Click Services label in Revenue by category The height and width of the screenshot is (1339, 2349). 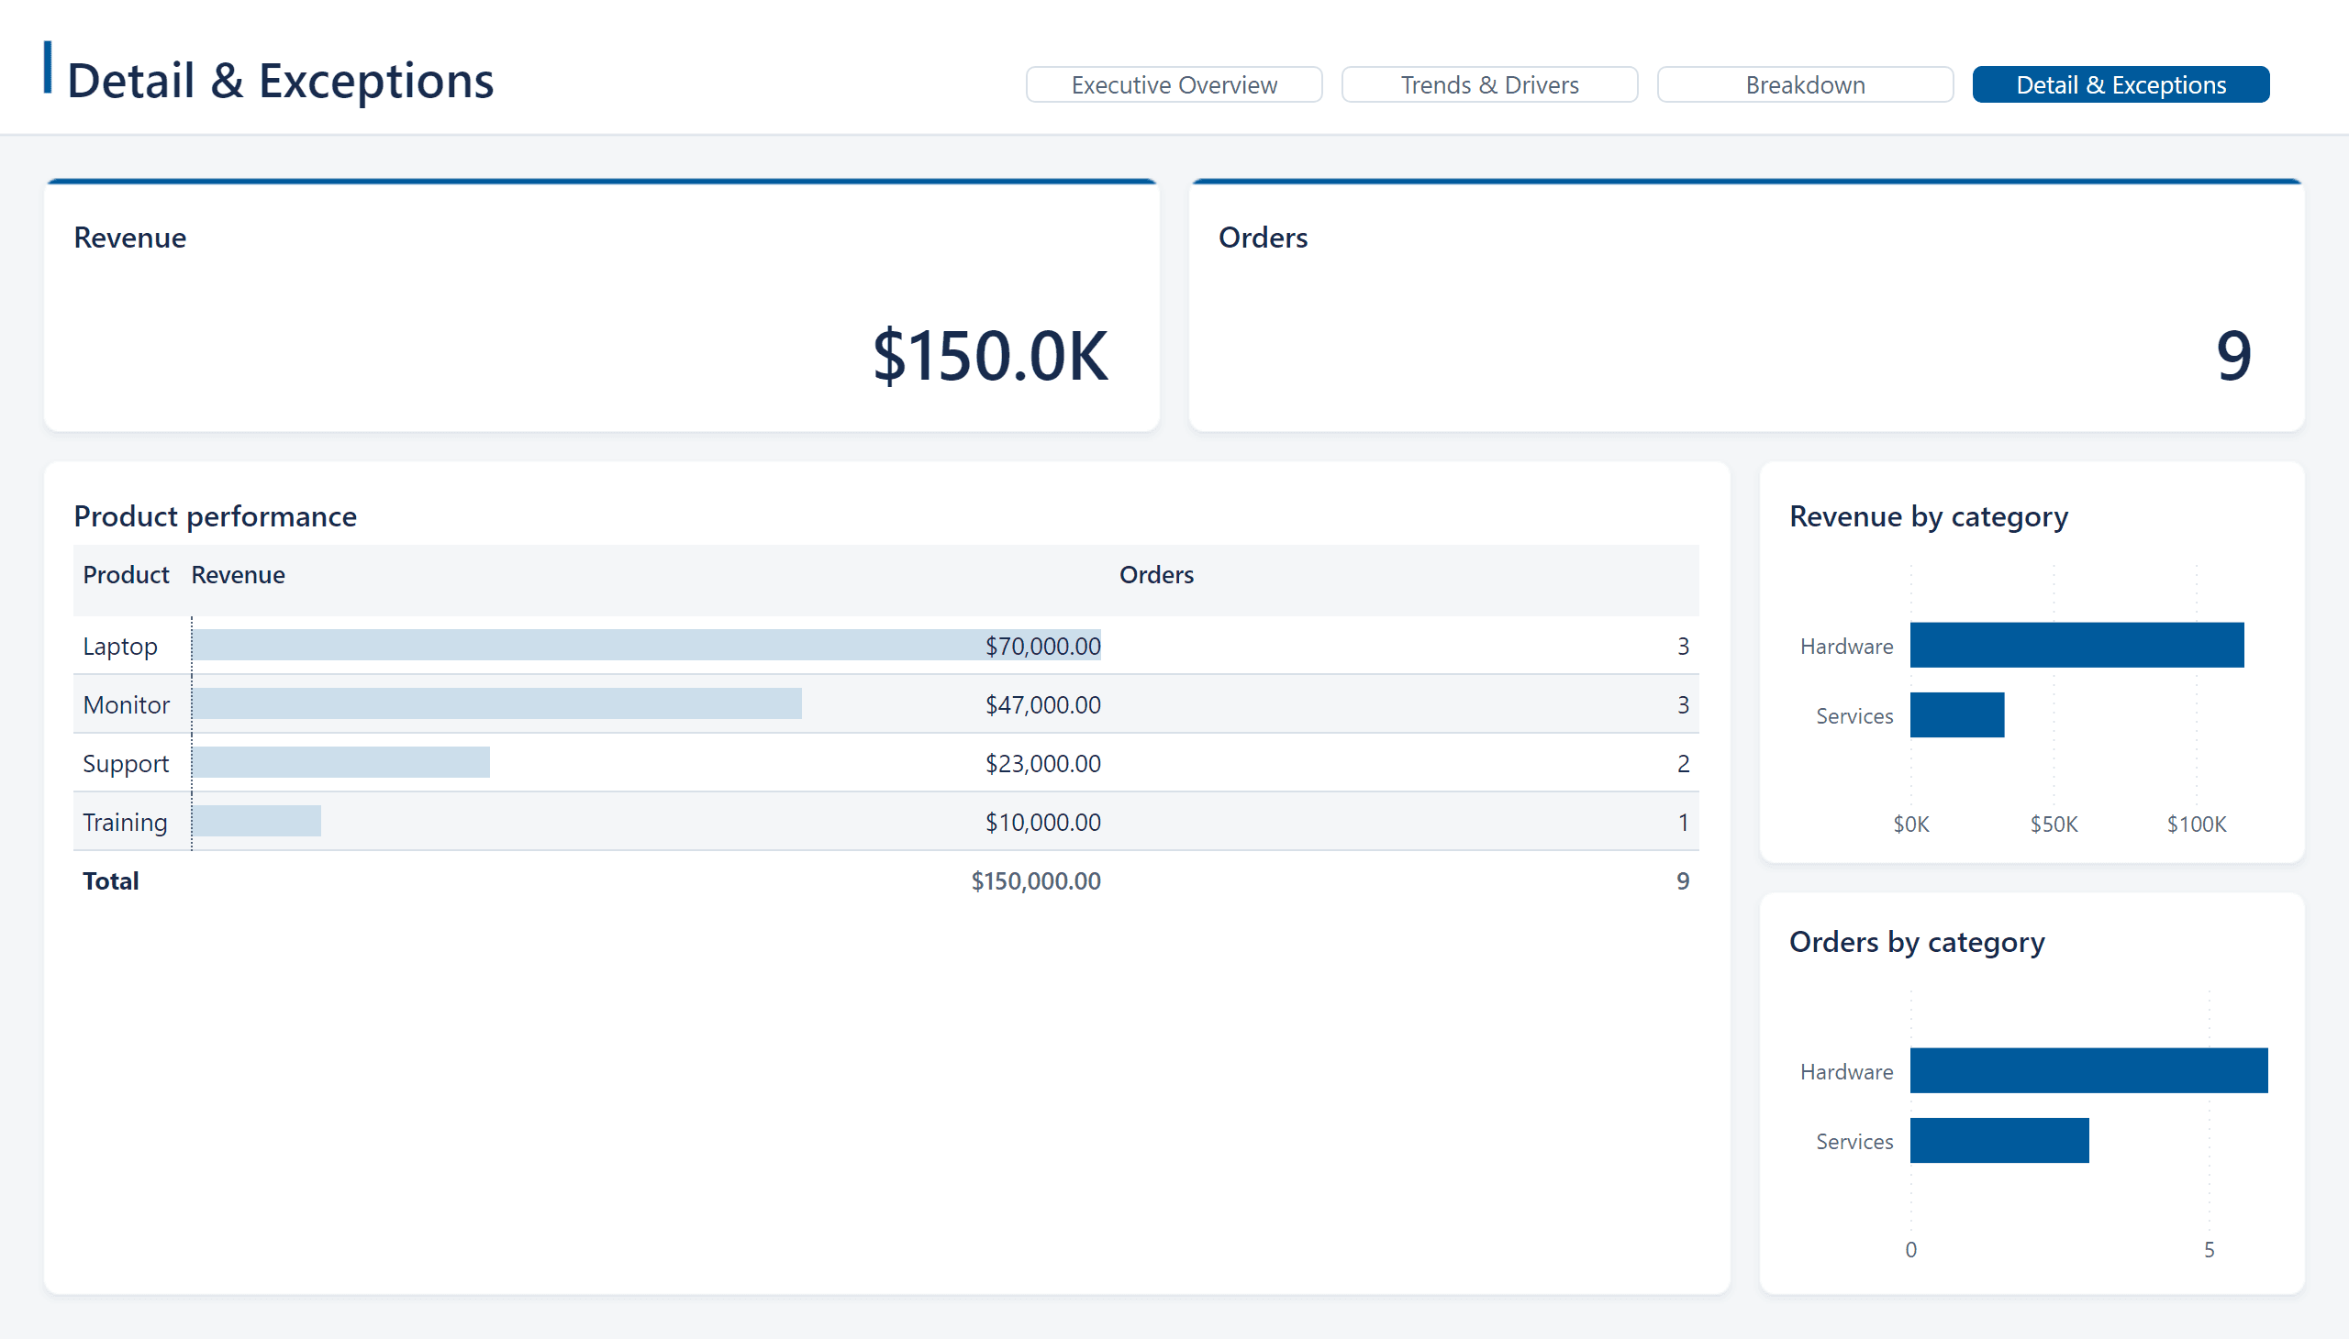(1854, 715)
